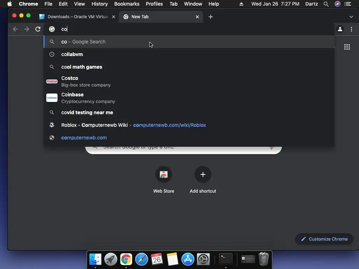Open the View menu
Screen dimensions: 359x269
[x=80, y=4]
